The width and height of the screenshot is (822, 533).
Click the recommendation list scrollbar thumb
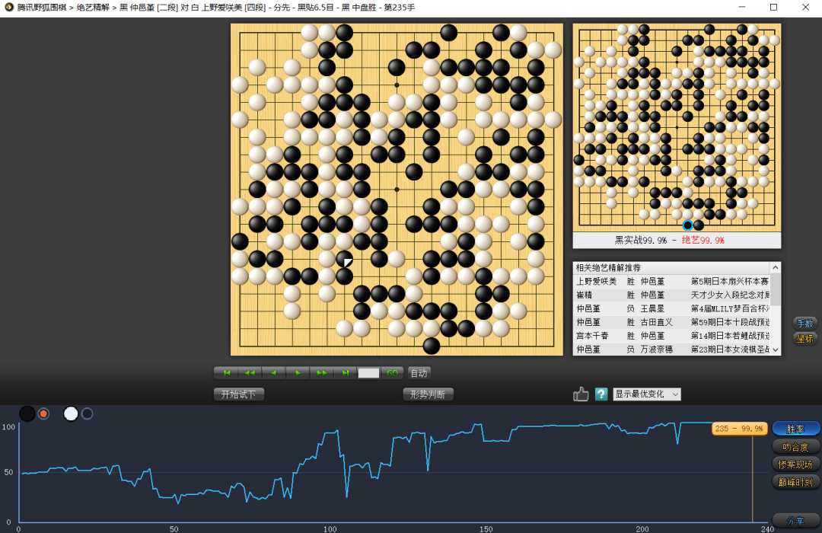[x=776, y=289]
